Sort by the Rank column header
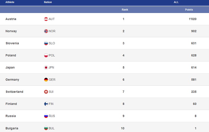 click(125, 10)
